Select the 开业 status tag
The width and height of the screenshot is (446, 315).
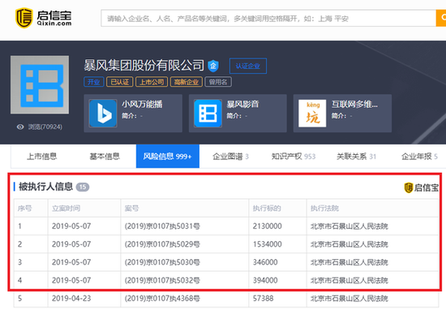click(93, 82)
